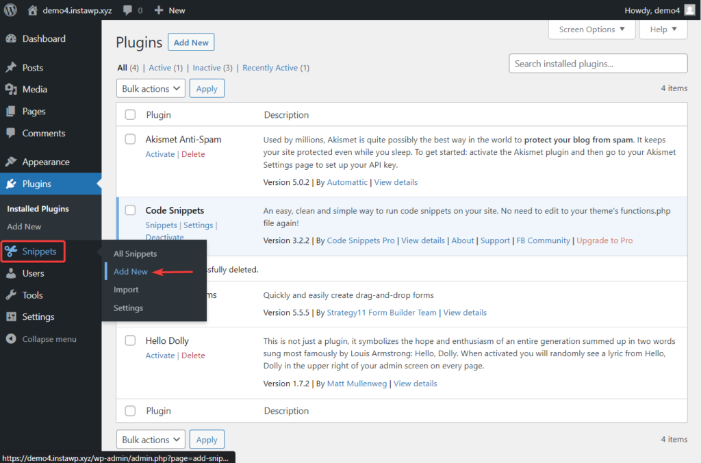
Task: Click the Pages icon in sidebar
Action: [x=11, y=112]
